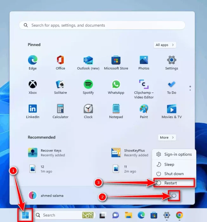Launch the Xbox app

[x=33, y=87]
